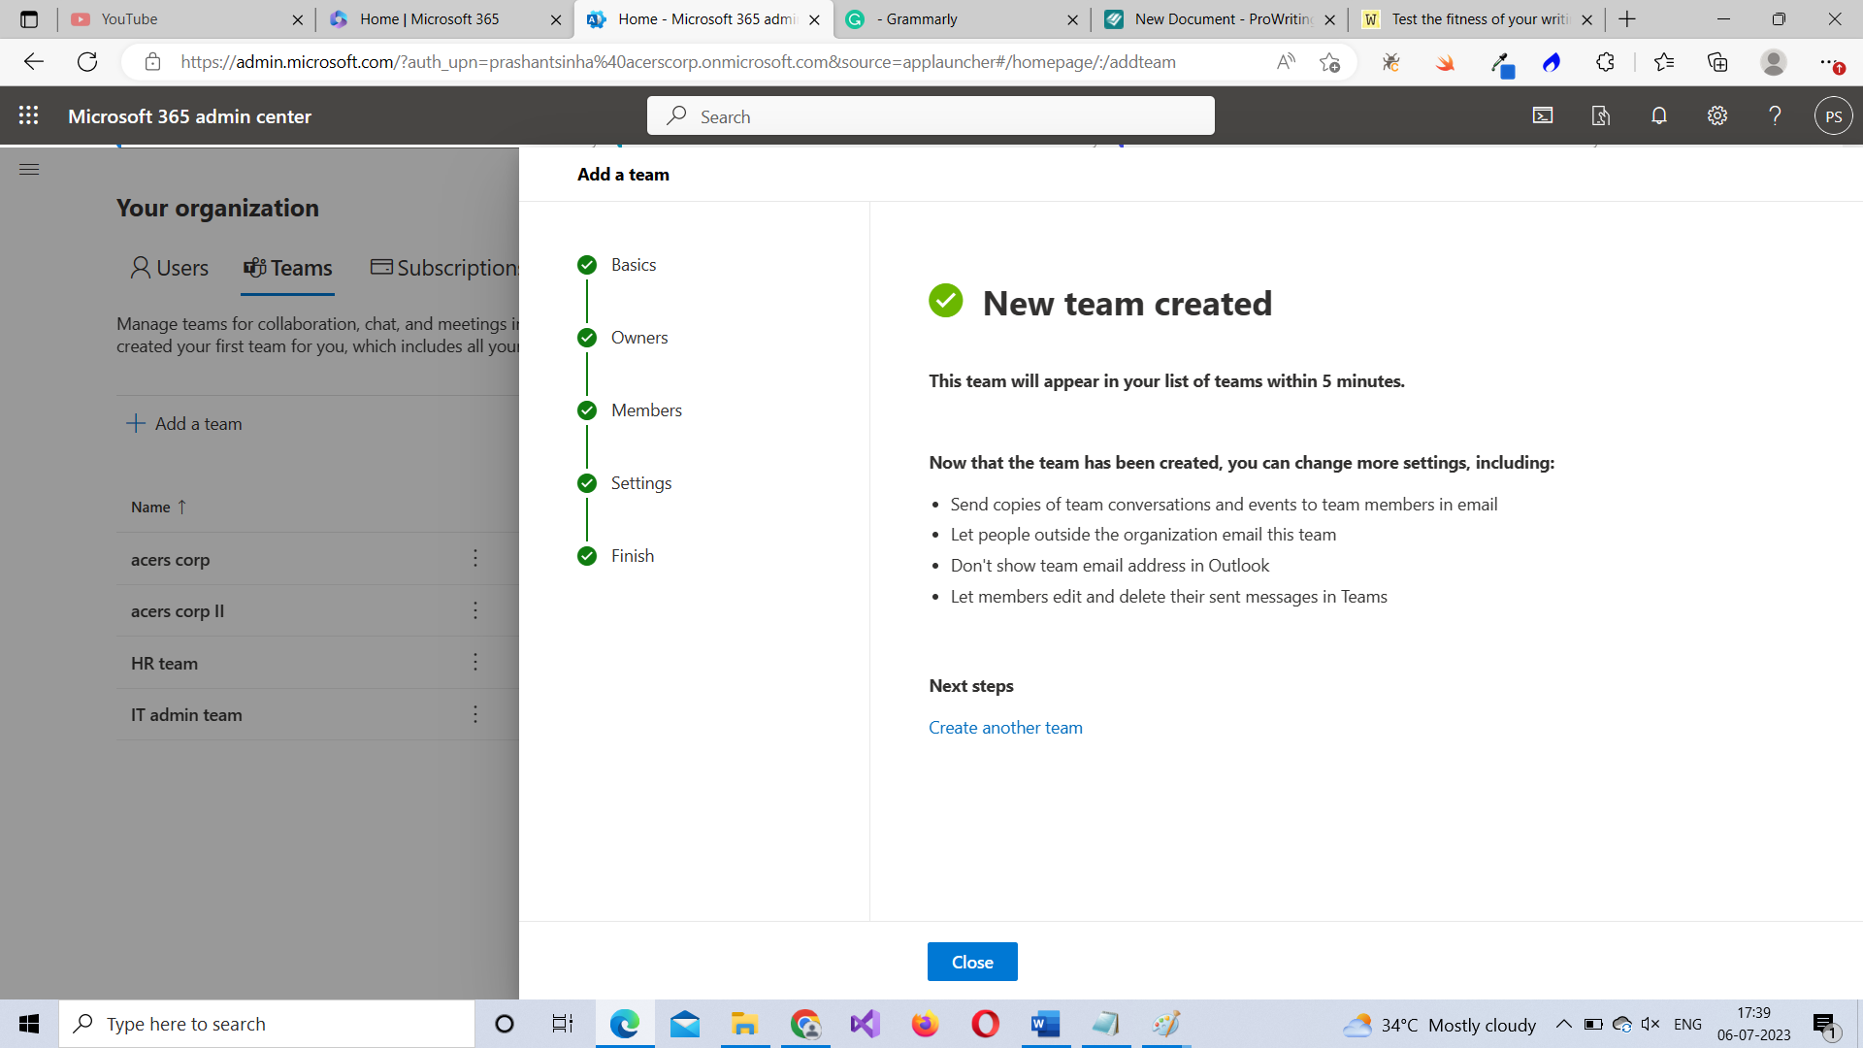Click the notifications bell icon
Screen dimensions: 1863x1048
tap(1659, 115)
